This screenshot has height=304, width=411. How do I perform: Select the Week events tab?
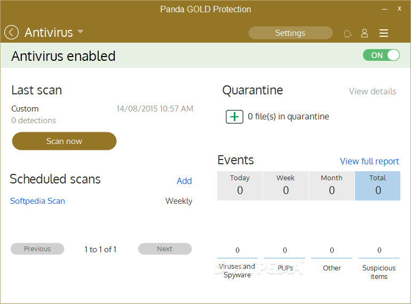coord(286,186)
